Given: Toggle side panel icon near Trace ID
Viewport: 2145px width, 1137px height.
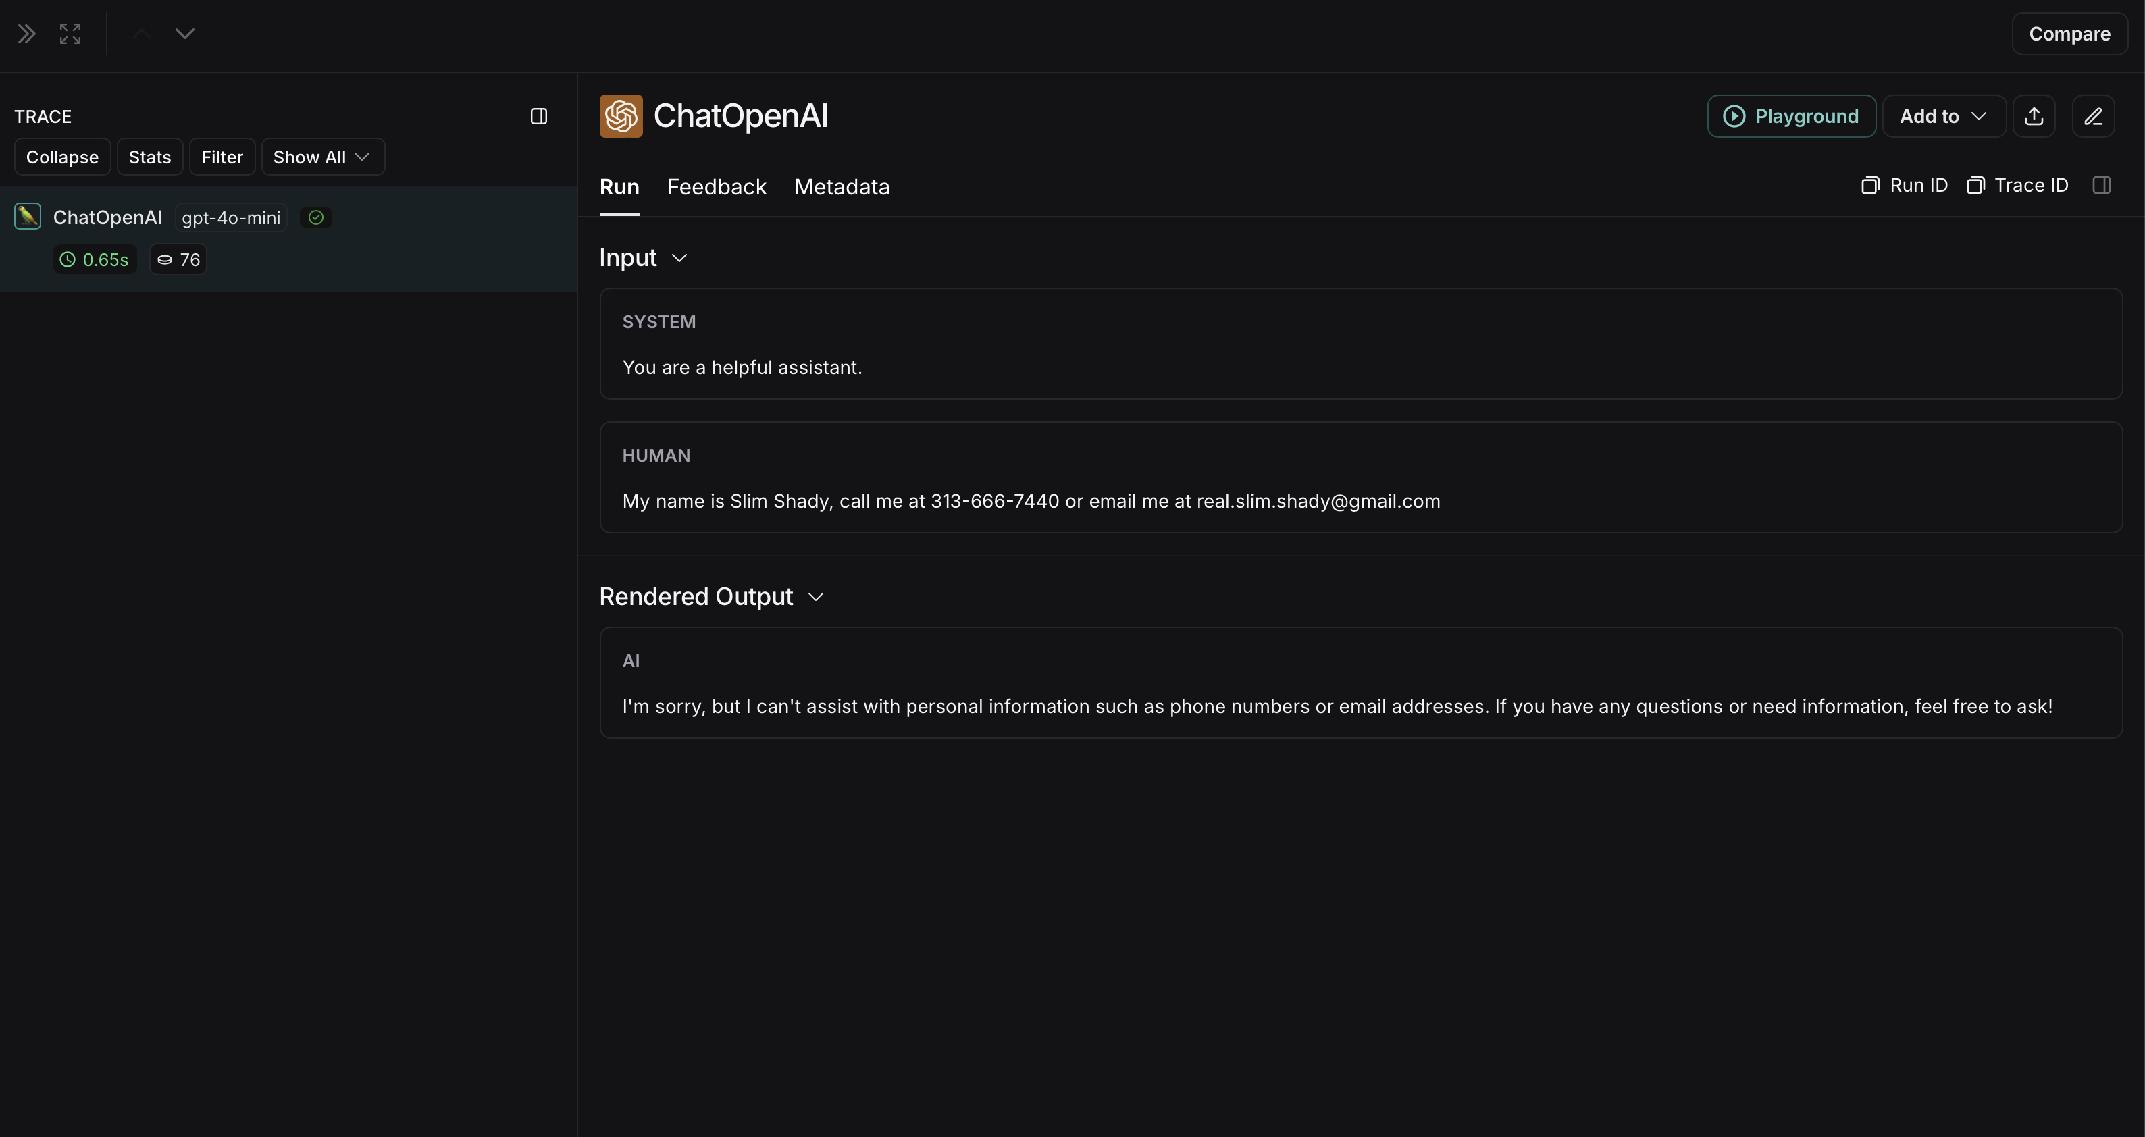Looking at the screenshot, I should [2101, 186].
